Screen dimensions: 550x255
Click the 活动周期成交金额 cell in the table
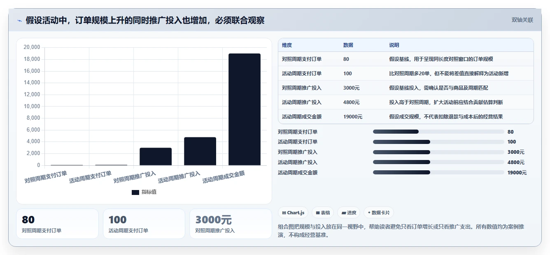tap(302, 117)
